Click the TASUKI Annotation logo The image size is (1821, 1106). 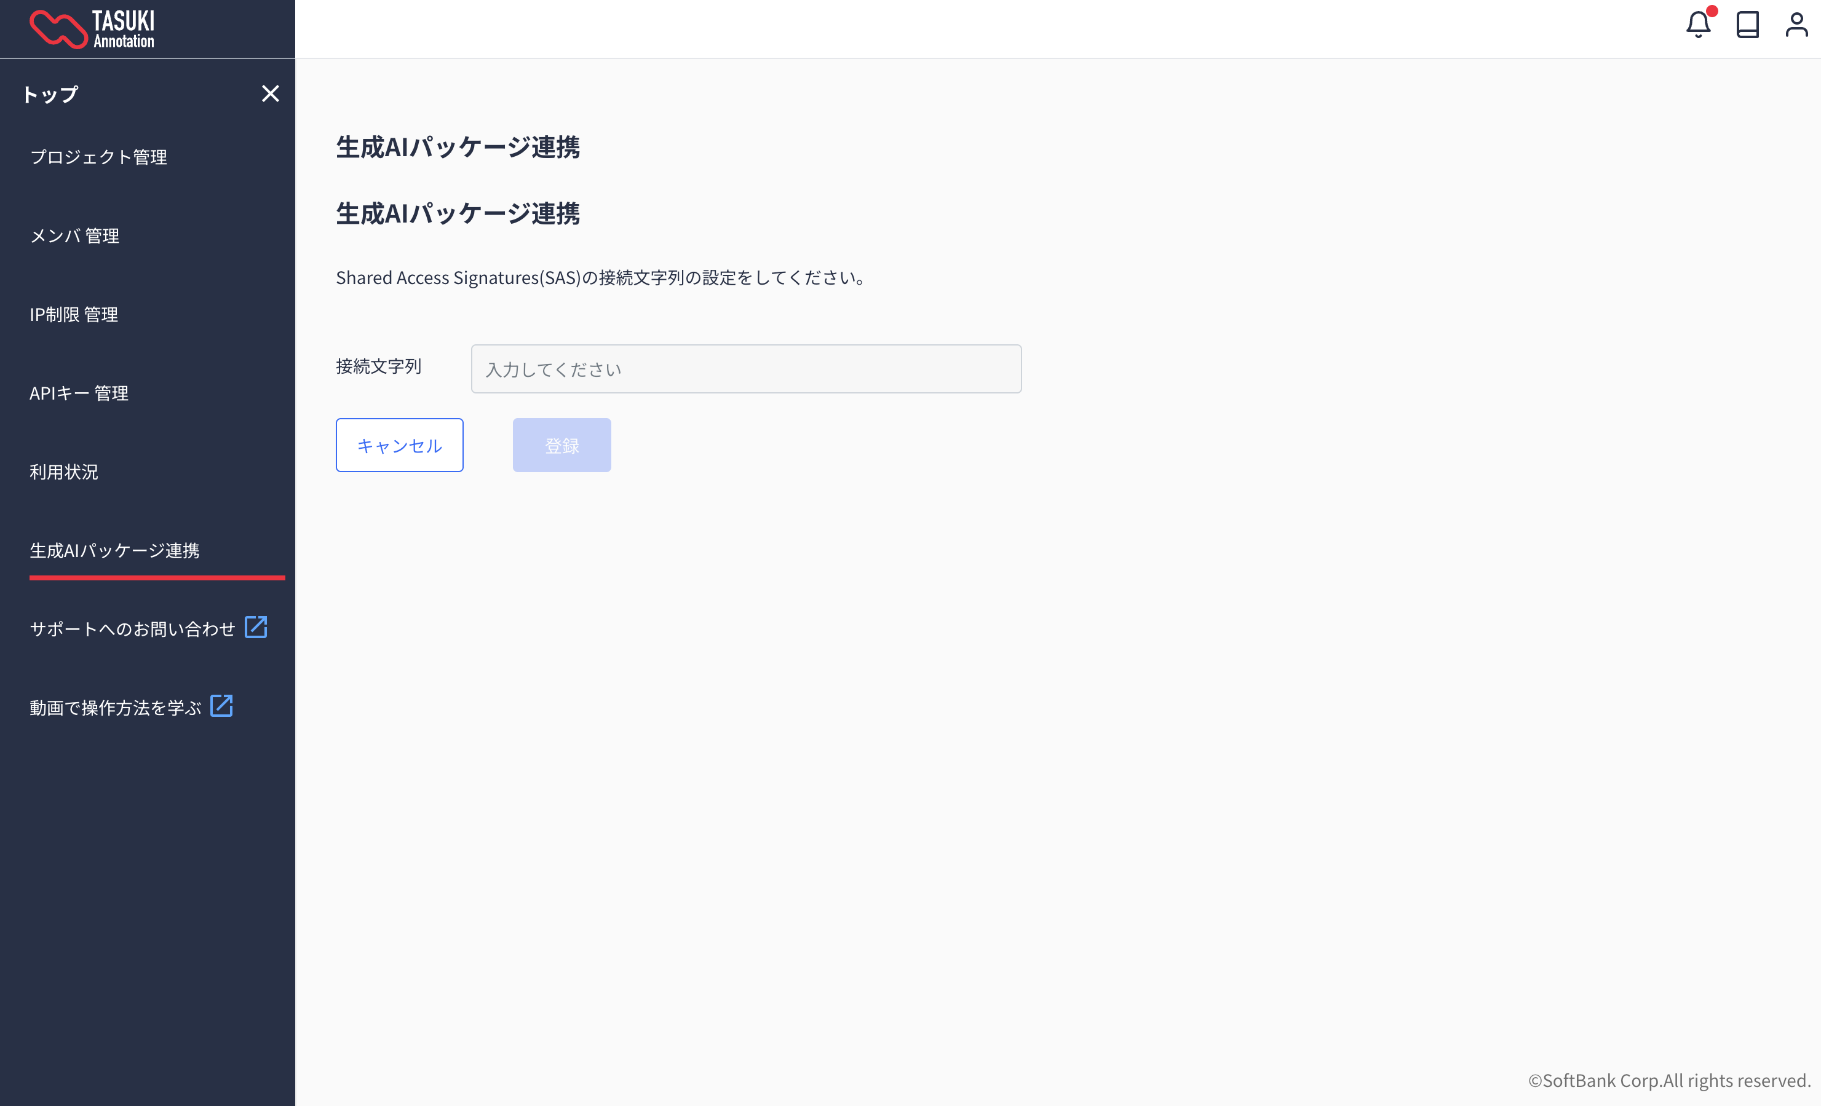[92, 30]
